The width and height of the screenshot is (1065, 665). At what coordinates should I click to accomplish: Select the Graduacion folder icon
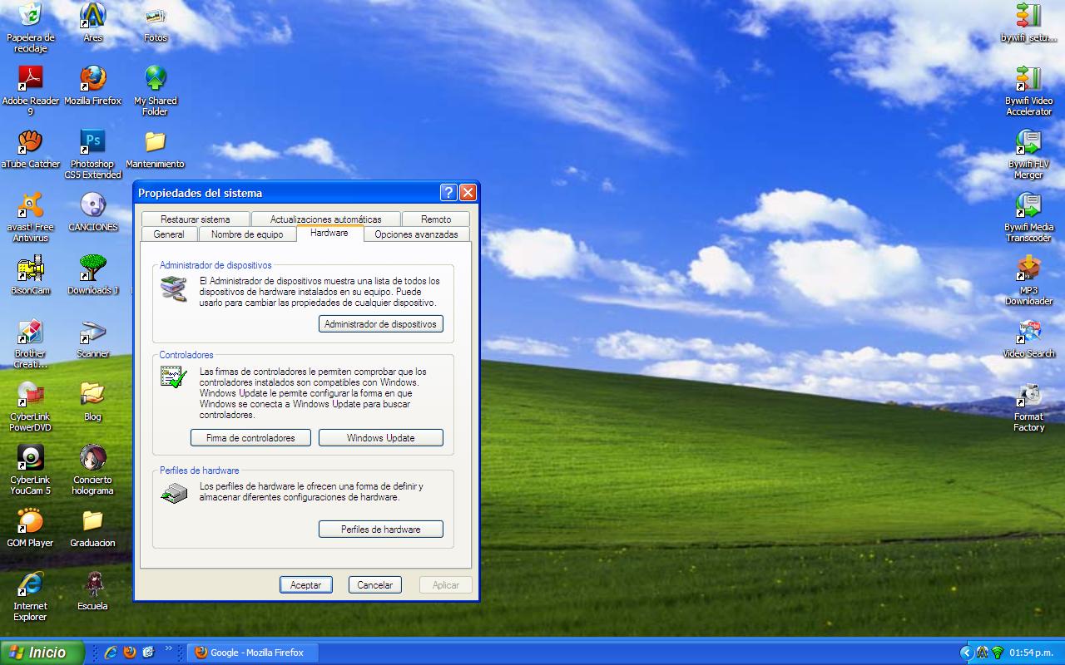[x=92, y=528]
